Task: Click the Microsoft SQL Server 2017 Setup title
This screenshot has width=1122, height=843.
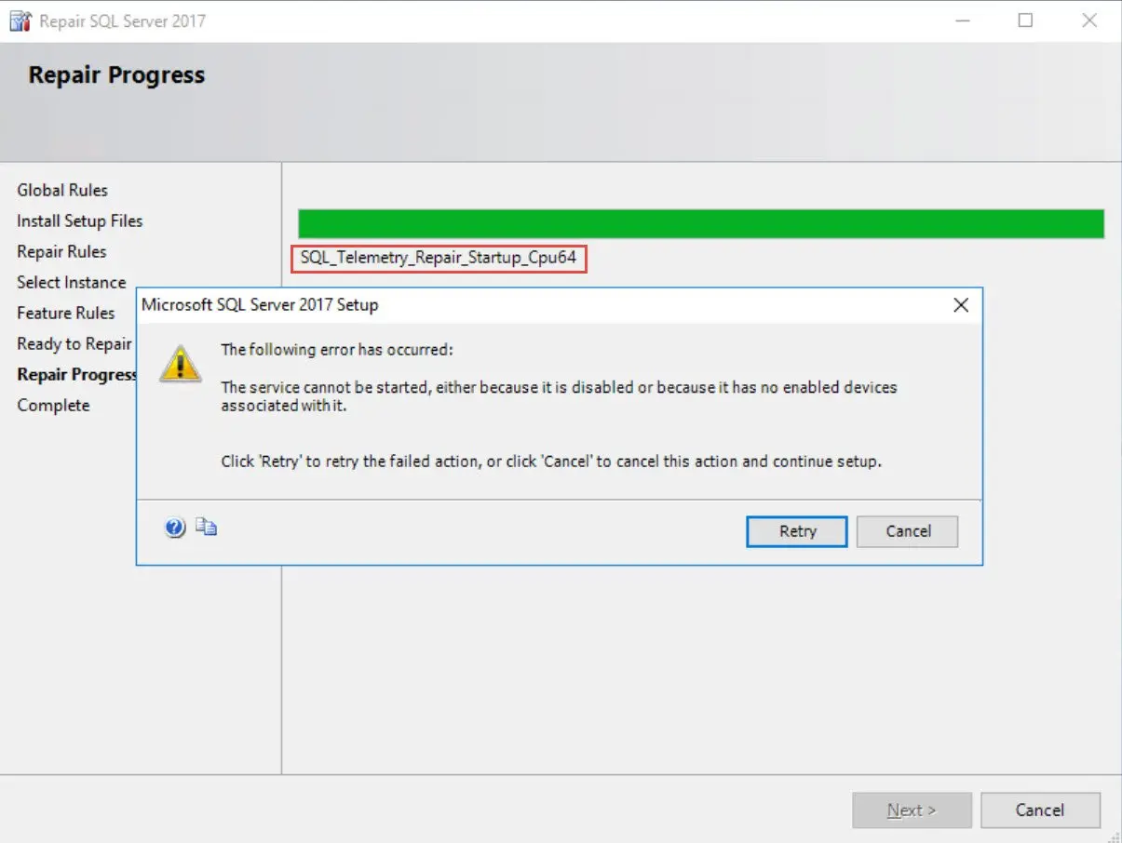Action: point(260,304)
